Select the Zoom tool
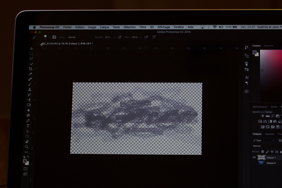This screenshot has width=282, height=188. coord(27,147)
